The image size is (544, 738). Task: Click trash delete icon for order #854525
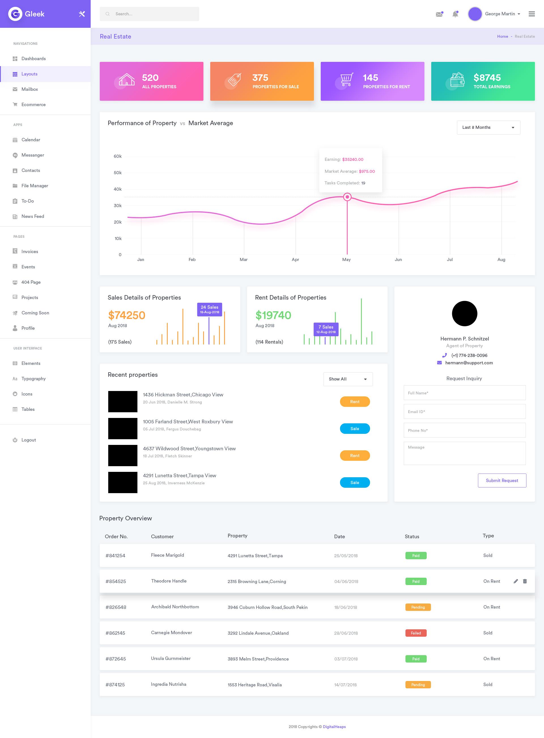pyautogui.click(x=525, y=581)
